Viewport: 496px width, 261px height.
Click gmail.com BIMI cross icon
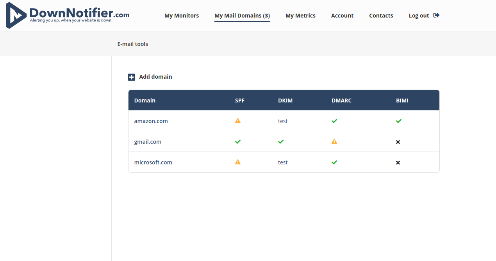pyautogui.click(x=398, y=142)
